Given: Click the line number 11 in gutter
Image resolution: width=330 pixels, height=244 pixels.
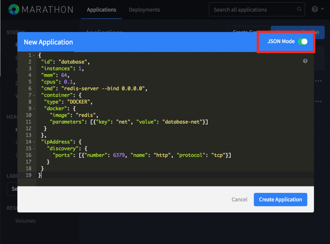Looking at the screenshot, I should pyautogui.click(x=28, y=122).
